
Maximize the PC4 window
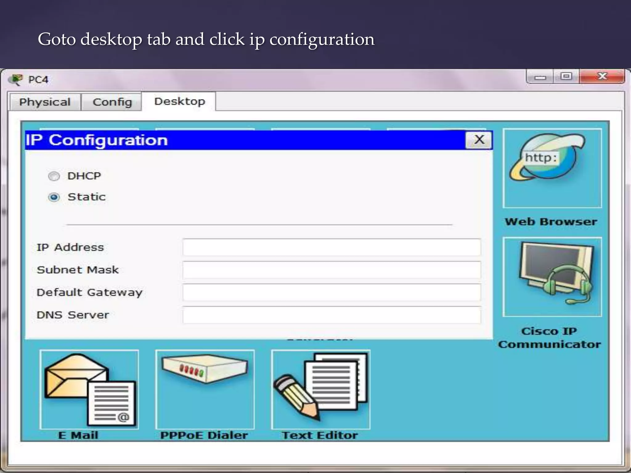click(566, 76)
